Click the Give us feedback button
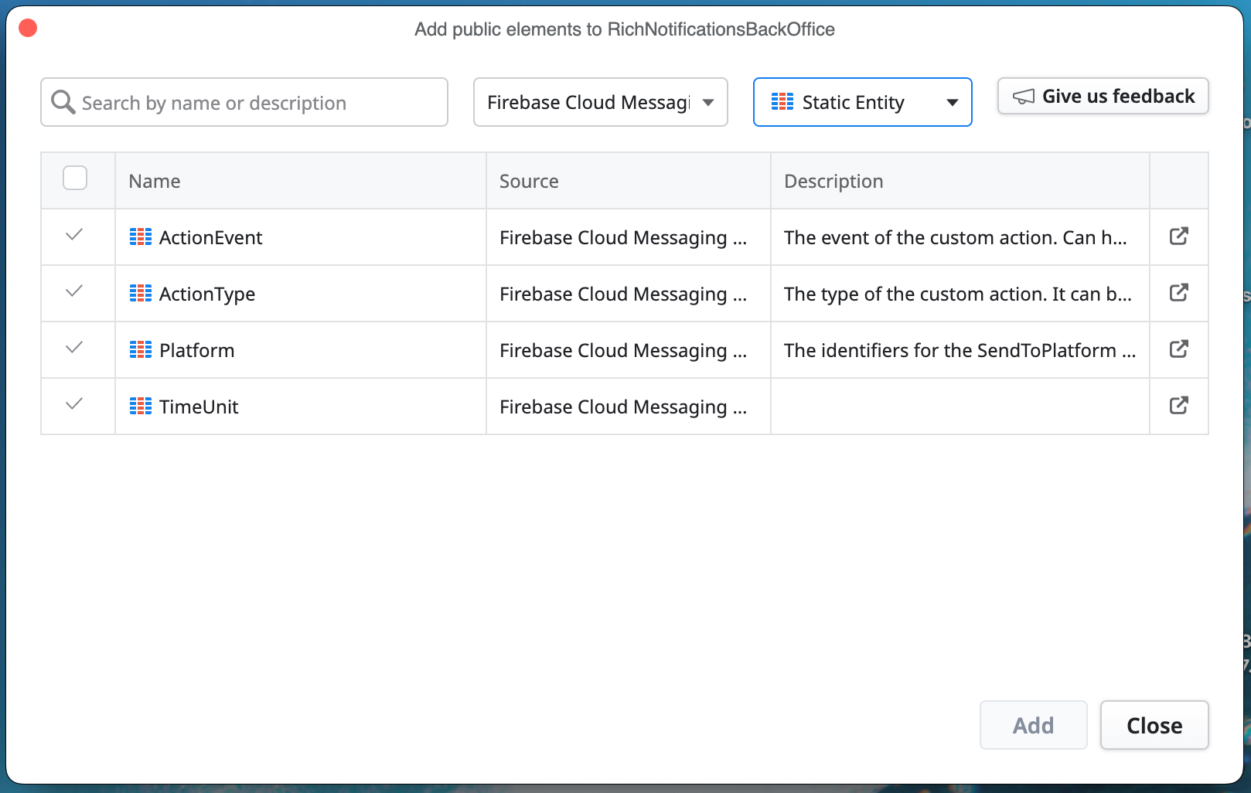The image size is (1251, 793). pos(1103,96)
